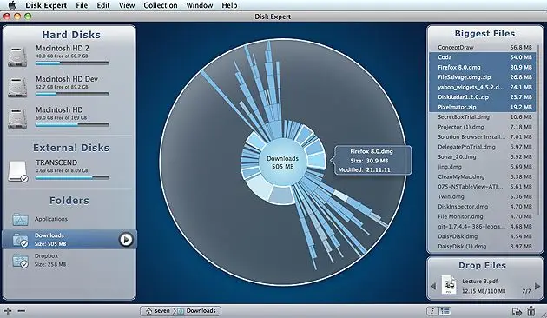Select Coda in Biggest Files list
Image resolution: width=547 pixels, height=318 pixels.
pos(482,57)
